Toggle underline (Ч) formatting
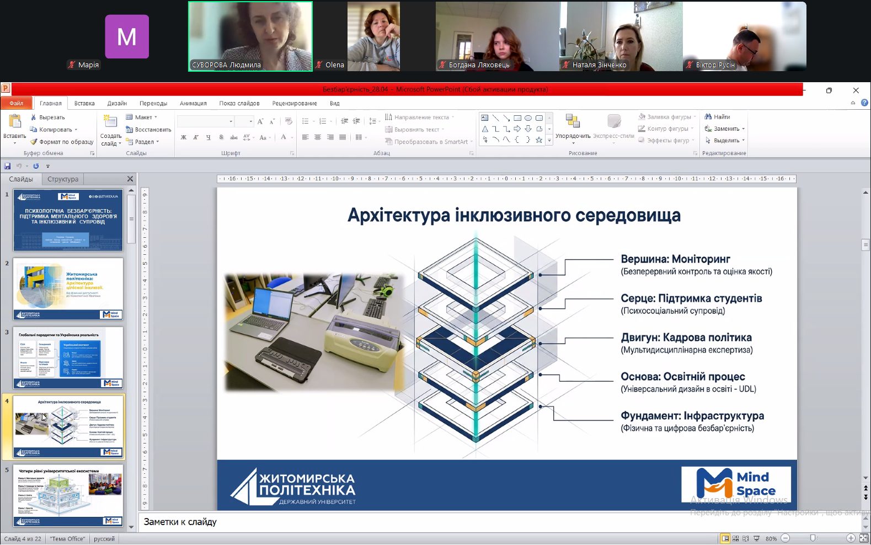This screenshot has height=545, width=871. click(208, 137)
